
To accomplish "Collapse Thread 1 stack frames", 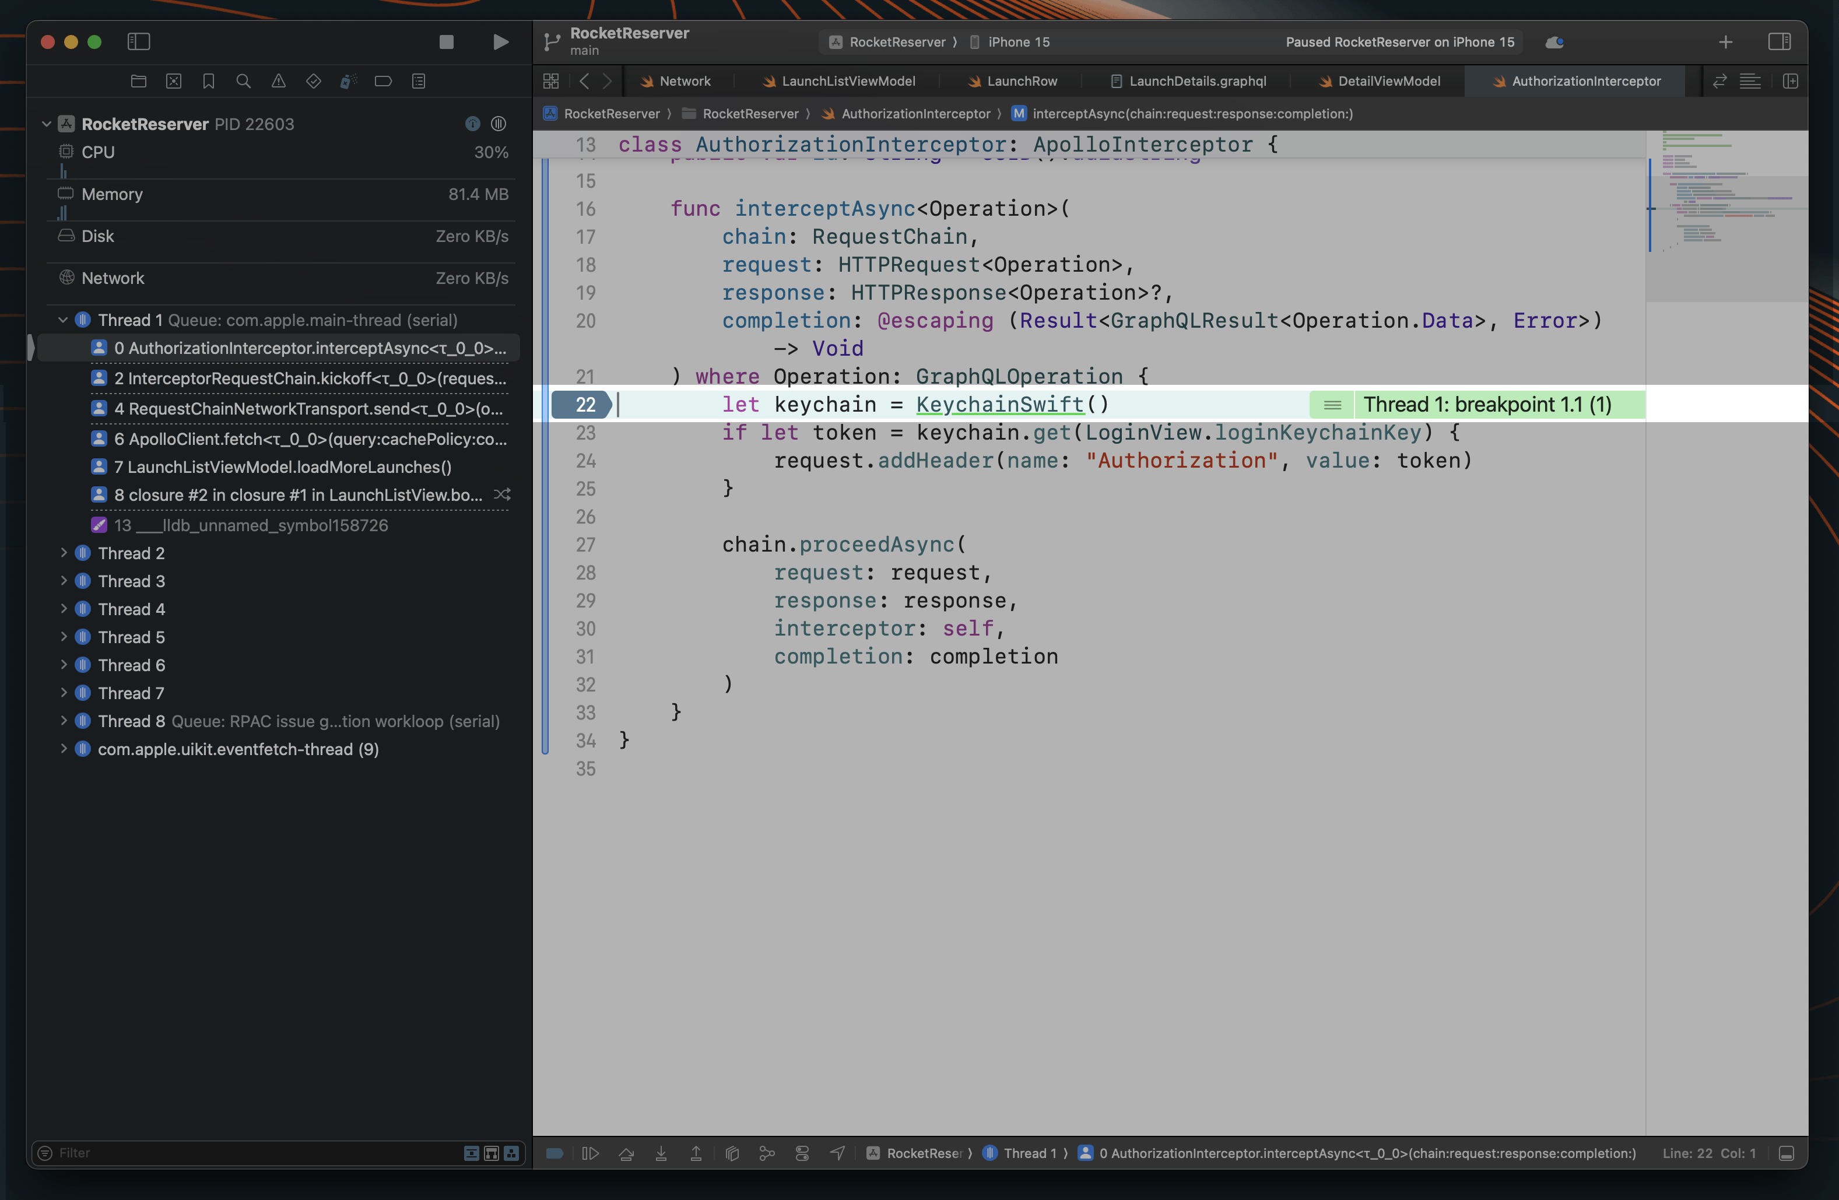I will 64,319.
